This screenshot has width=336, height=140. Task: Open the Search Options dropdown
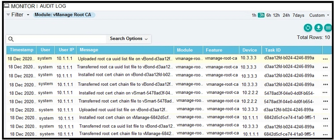128,39
